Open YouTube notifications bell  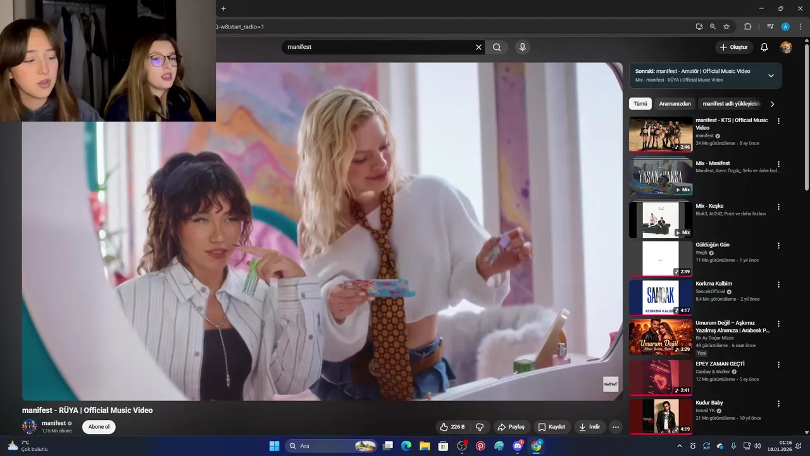coord(764,47)
